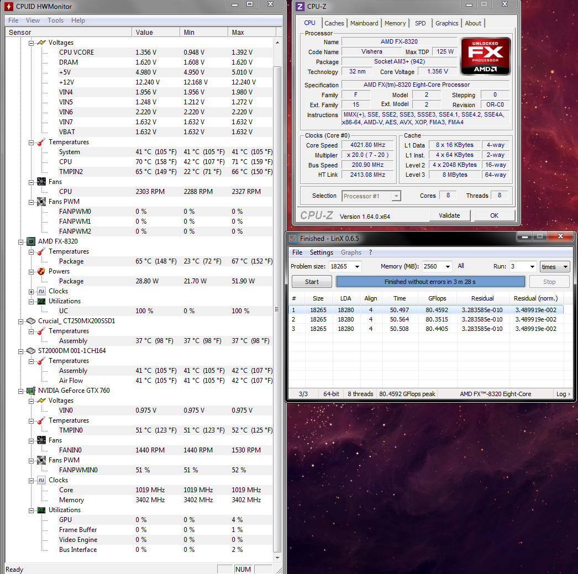578x574 pixels.
Task: Click the fan icon beside the Fans node above FANIN0
Action: pos(41,441)
